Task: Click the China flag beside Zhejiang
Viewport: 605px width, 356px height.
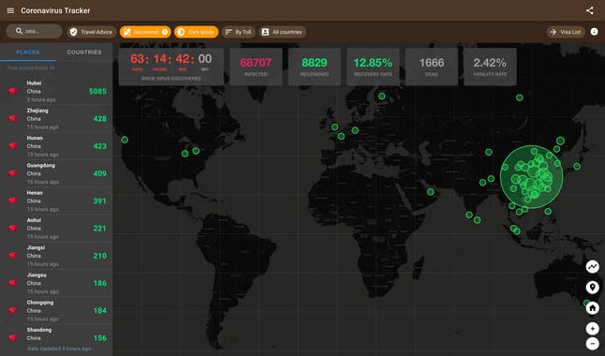Action: click(13, 118)
